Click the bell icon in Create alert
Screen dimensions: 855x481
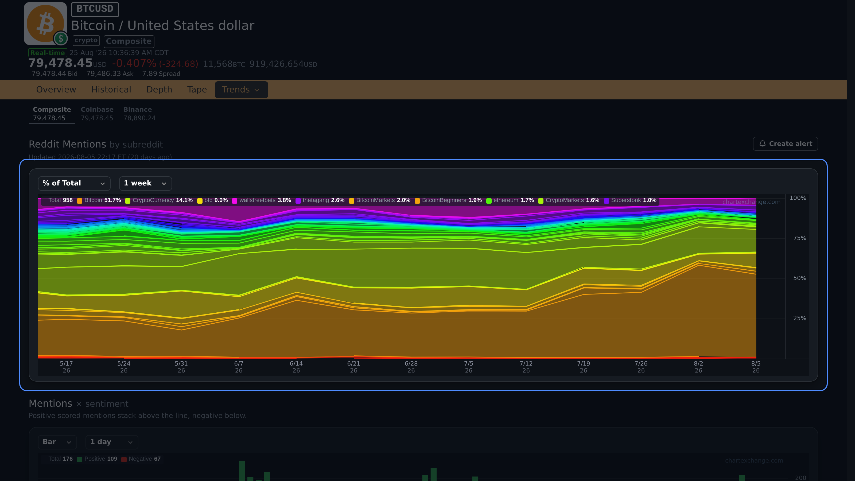pyautogui.click(x=762, y=144)
